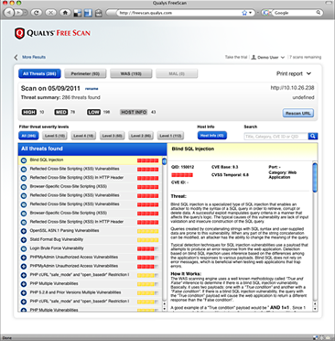Filter threats by Level 5 severity
Screen dimensions: 335x341
(x=55, y=136)
